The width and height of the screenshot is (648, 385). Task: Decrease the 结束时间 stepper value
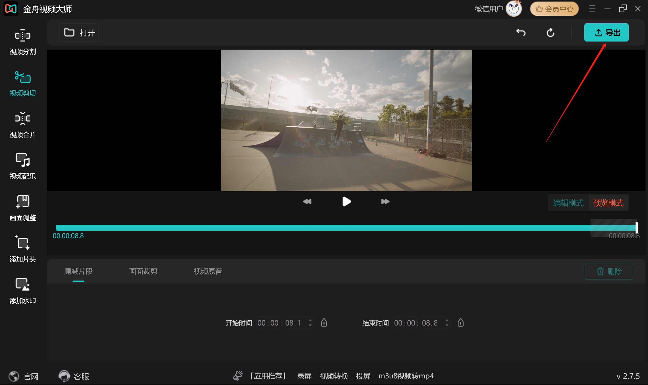(x=447, y=325)
